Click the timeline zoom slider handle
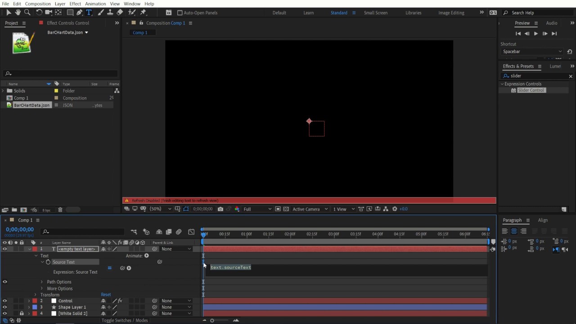This screenshot has width=576, height=324. pyautogui.click(x=212, y=320)
